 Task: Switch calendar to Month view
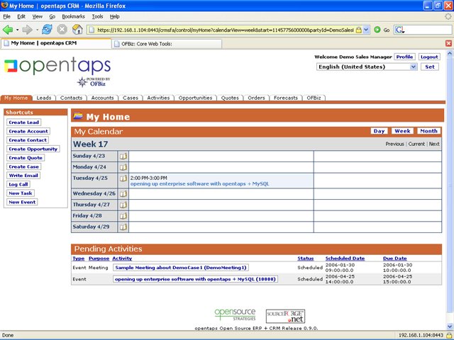tap(428, 131)
